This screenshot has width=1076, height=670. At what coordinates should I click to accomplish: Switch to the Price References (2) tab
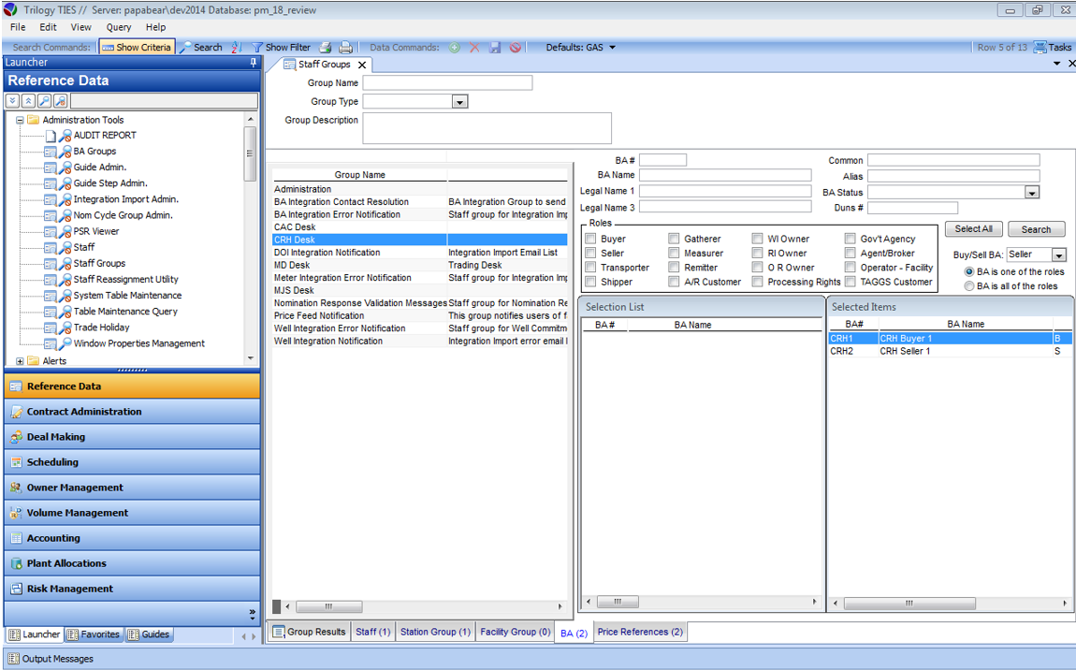[x=641, y=632]
